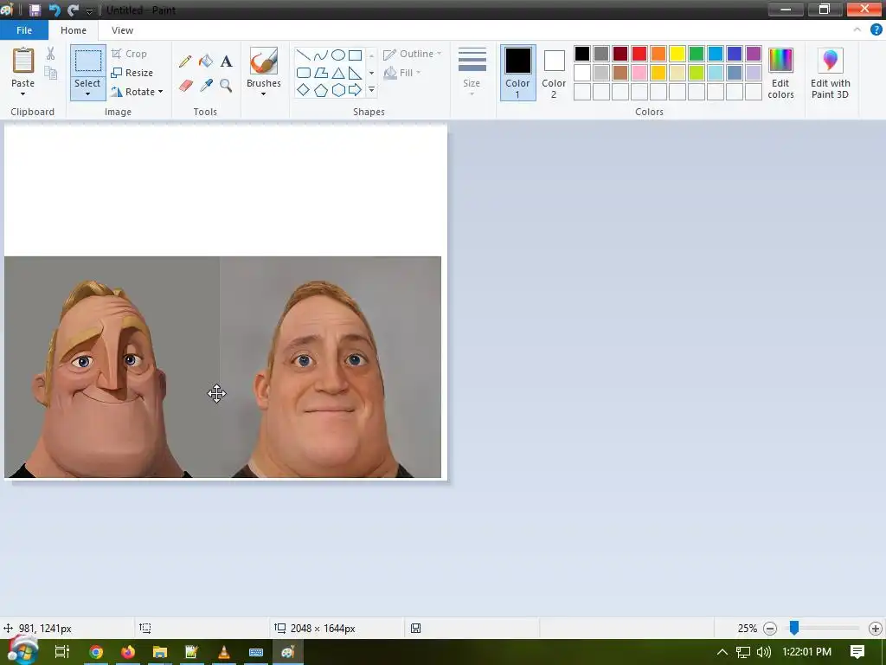Choose the Rounded rectangle shape
Screen dimensions: 886x665
point(304,73)
